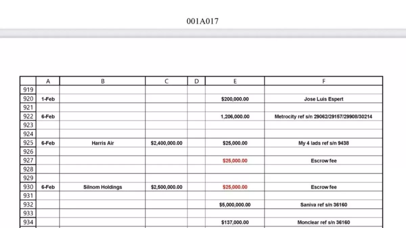The height and width of the screenshot is (228, 406).
Task: Select the Silnom Holdings cell
Action: click(103, 187)
